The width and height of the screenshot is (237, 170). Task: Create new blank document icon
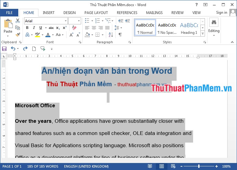[x=34, y=49]
